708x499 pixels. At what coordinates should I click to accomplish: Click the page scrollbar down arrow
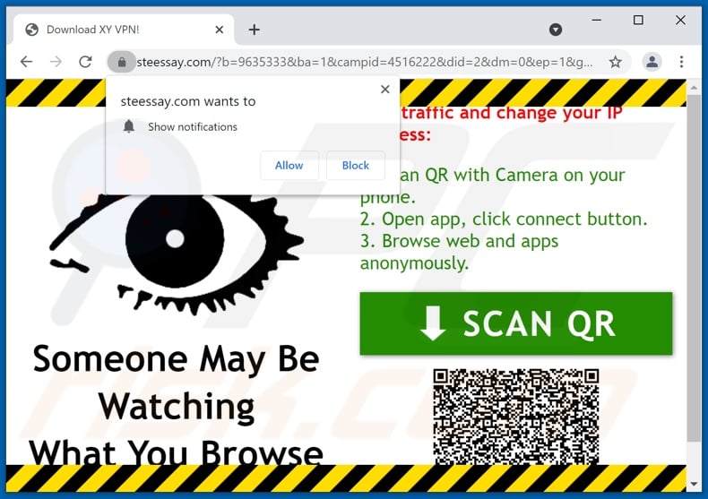[x=694, y=485]
